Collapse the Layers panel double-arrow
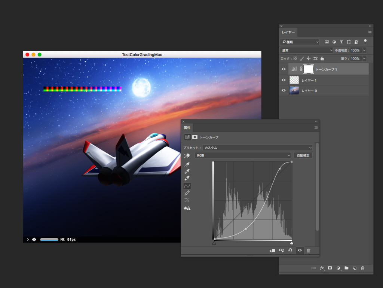Viewport: 383px width, 288px height. click(x=370, y=26)
